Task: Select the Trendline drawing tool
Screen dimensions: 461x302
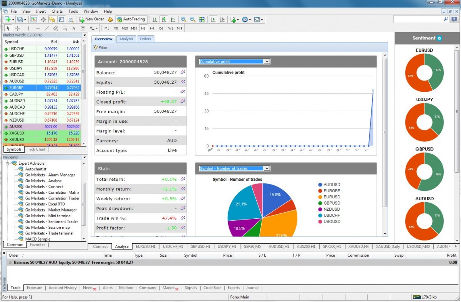Action: coord(47,28)
